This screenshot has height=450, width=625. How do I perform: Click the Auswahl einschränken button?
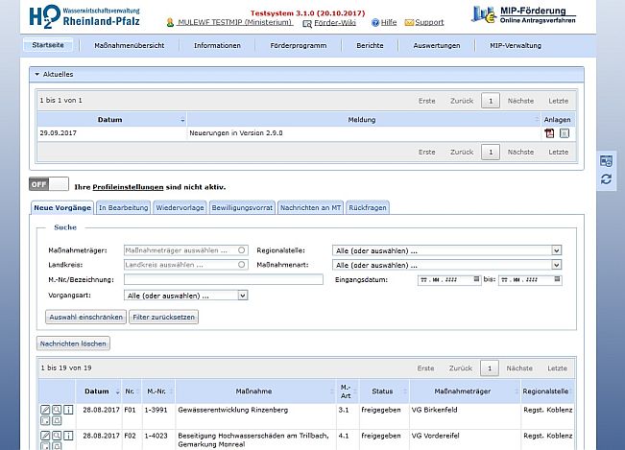click(x=85, y=317)
